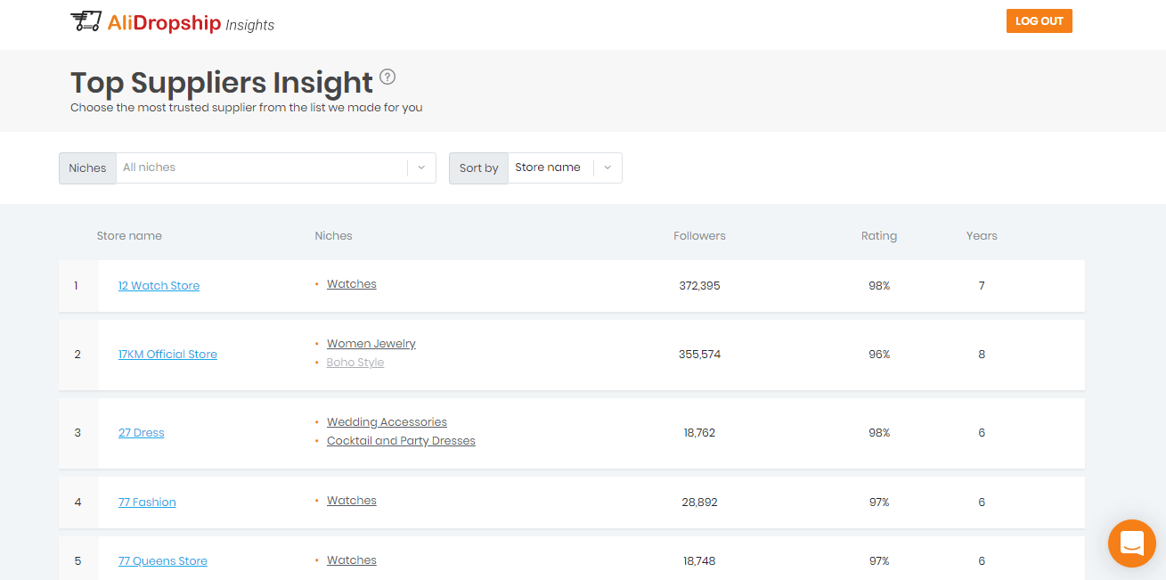Open the 12 Watch Store page
The image size is (1166, 580).
coord(159,285)
